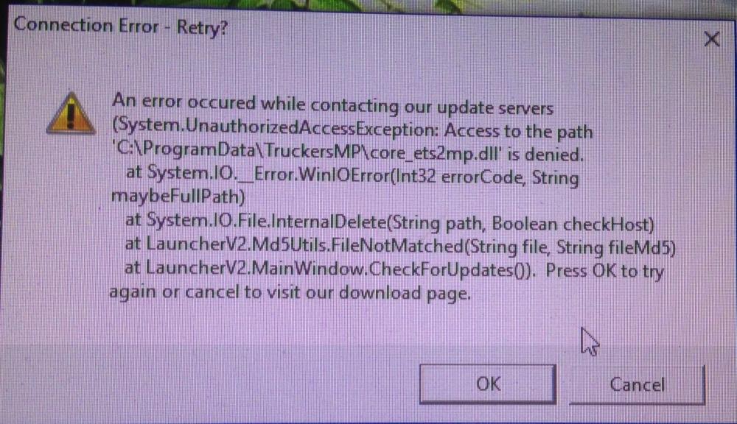Close the Connection Error dialog
The height and width of the screenshot is (424, 737).
point(712,39)
